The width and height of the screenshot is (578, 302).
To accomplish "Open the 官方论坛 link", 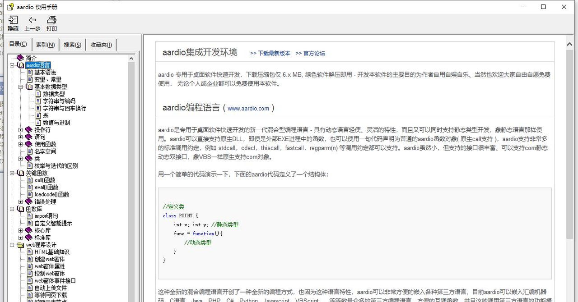I will 313,53.
